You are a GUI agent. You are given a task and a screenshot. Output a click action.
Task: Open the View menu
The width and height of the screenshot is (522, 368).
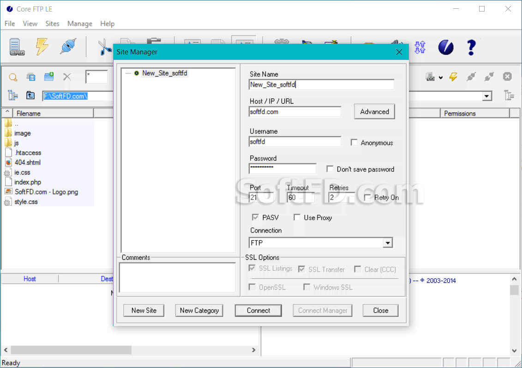(30, 23)
